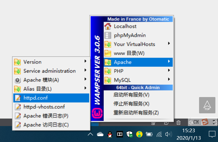Open Service administration submenu
The width and height of the screenshot is (218, 142).
click(51, 71)
